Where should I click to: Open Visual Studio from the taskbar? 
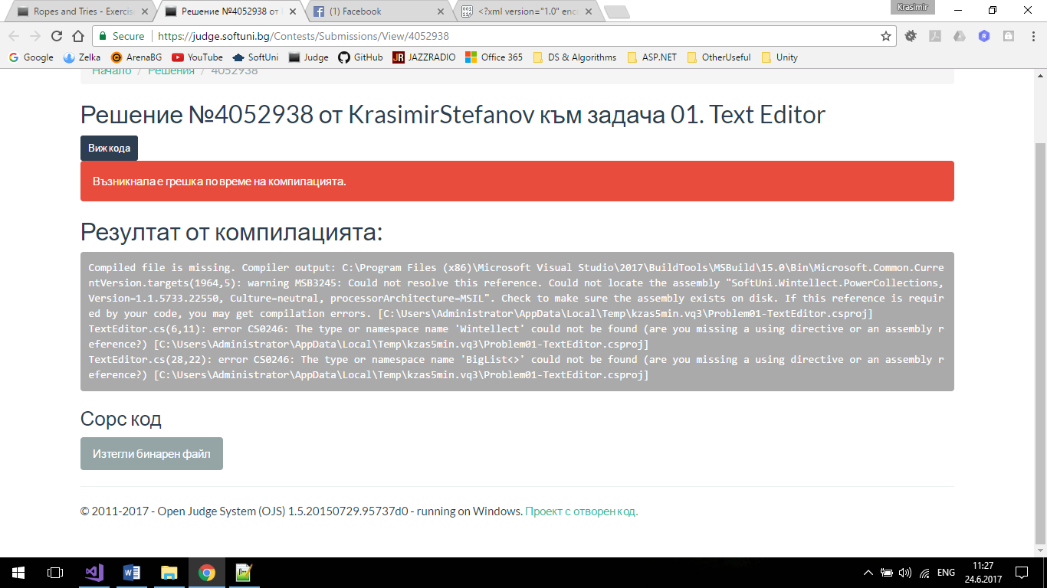[x=94, y=572]
